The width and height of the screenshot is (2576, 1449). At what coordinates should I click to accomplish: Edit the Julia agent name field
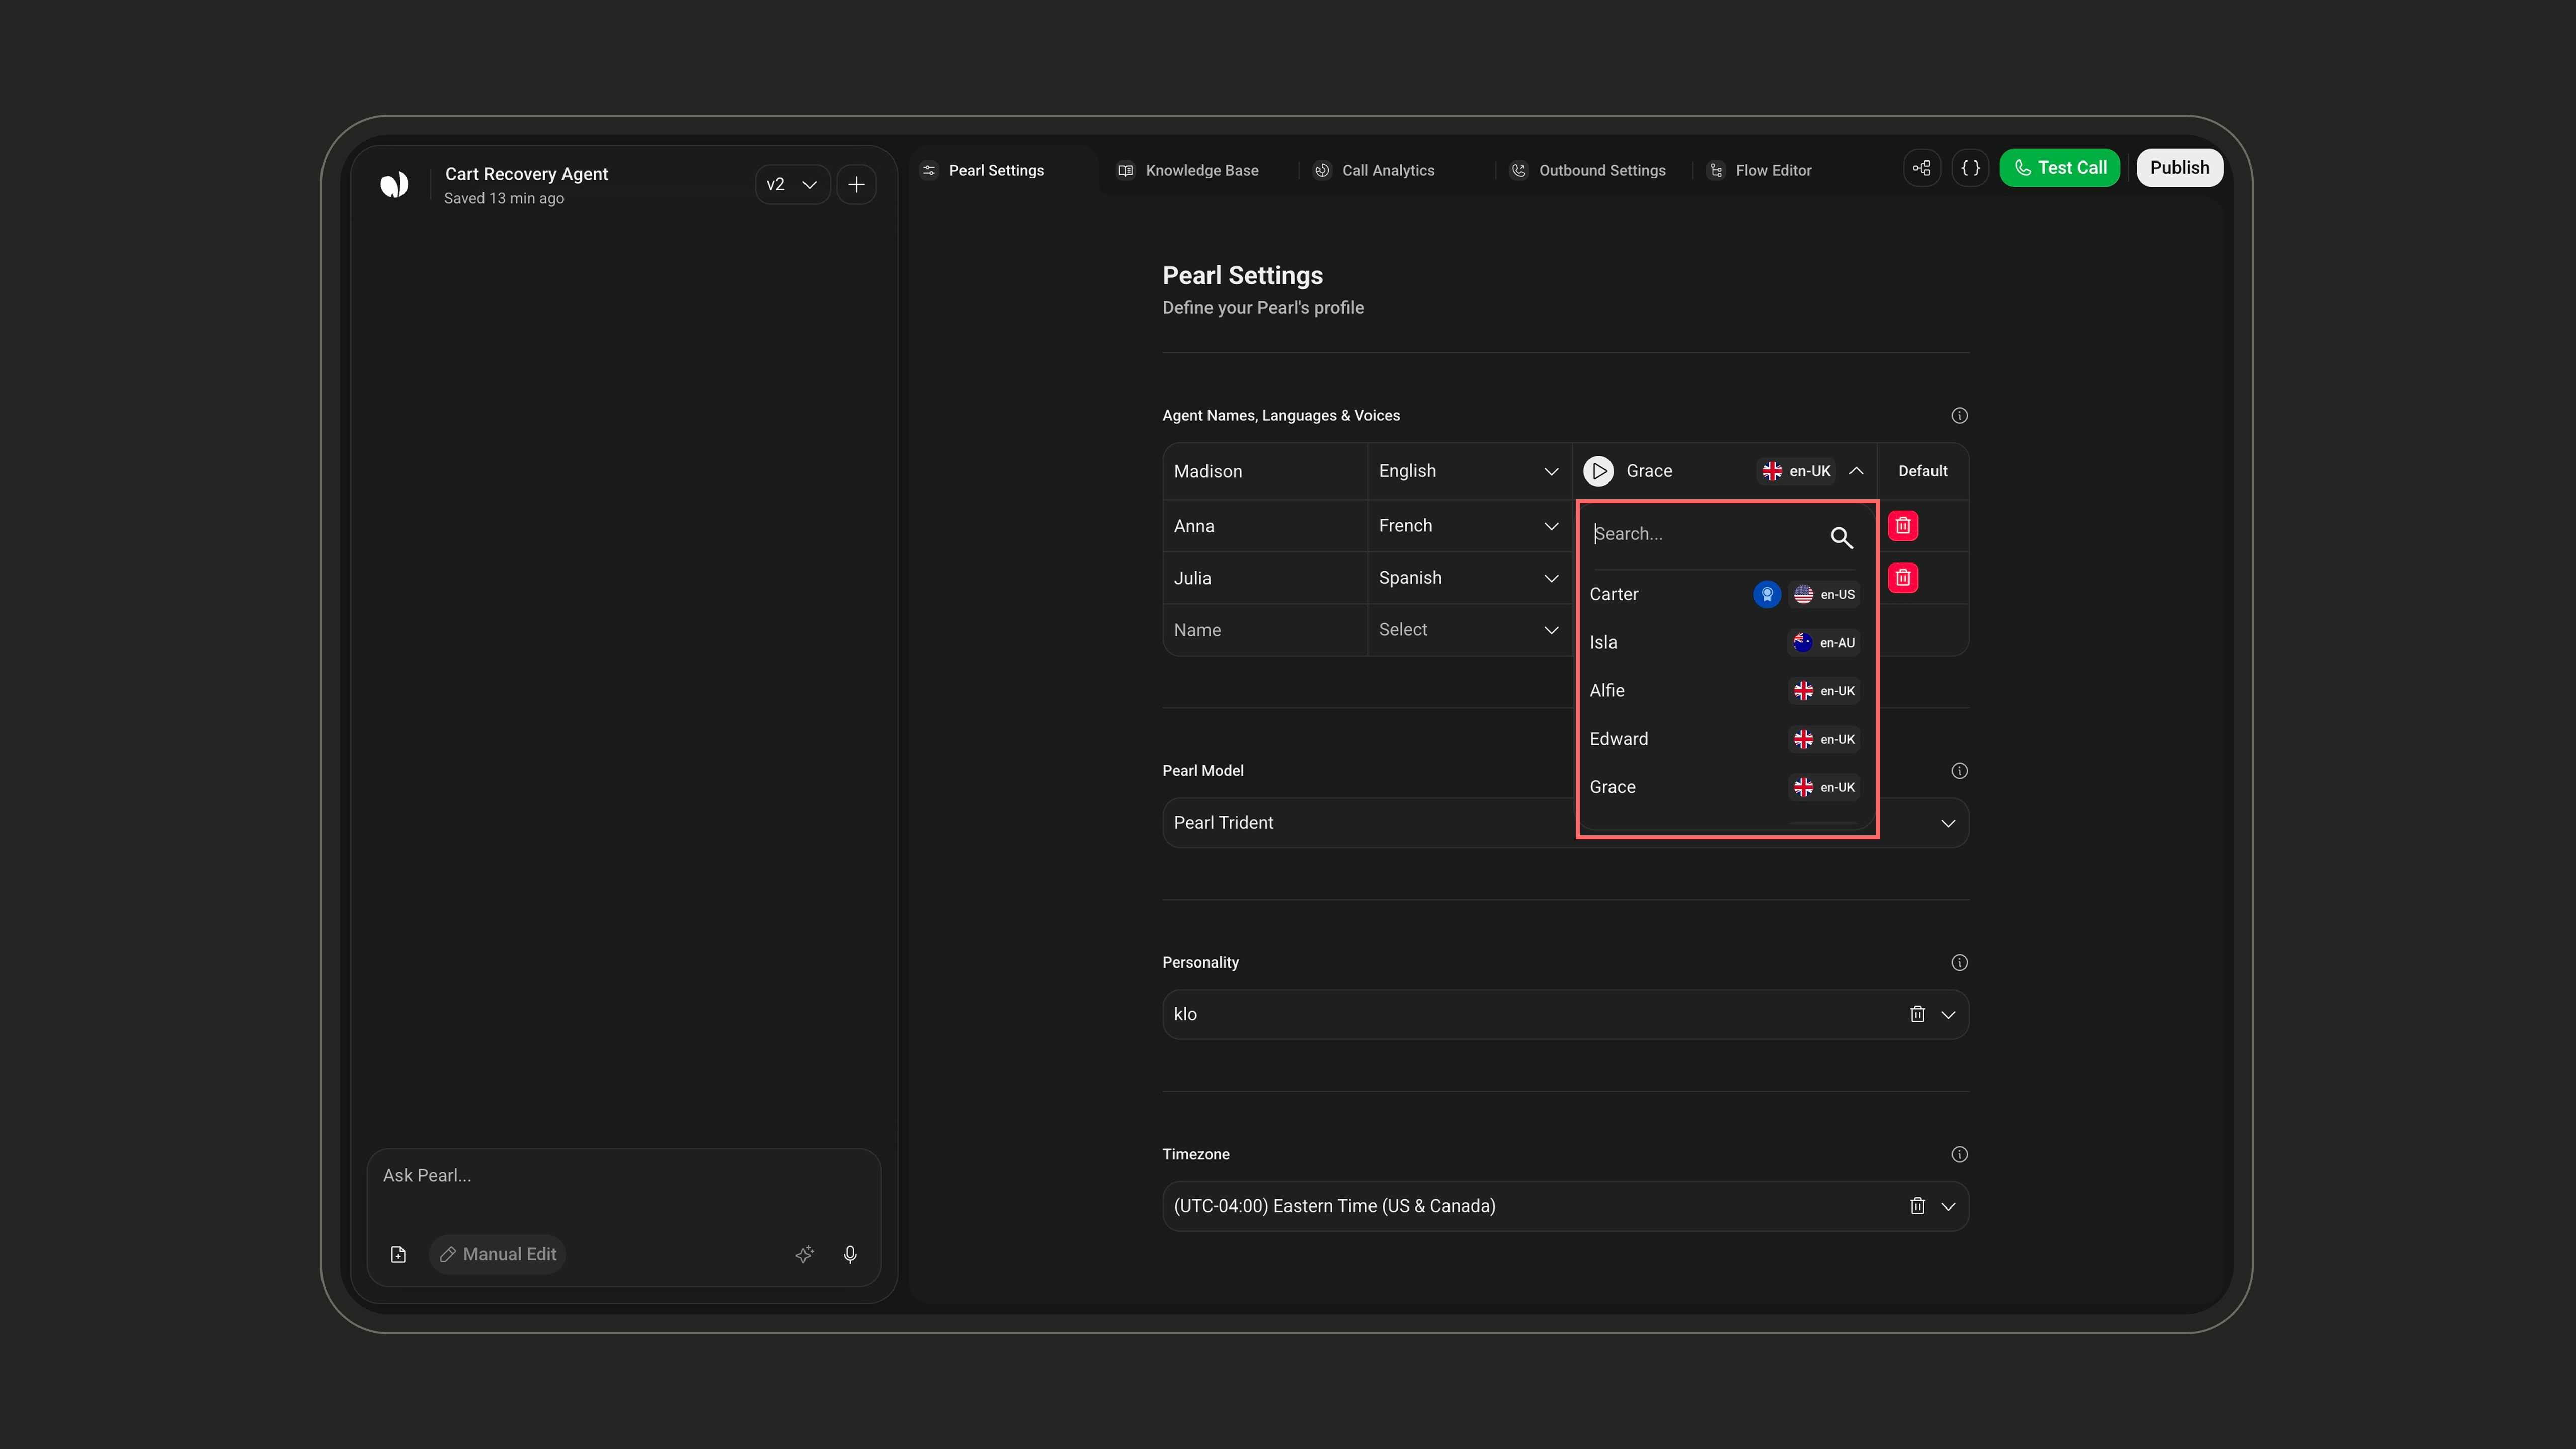(x=1265, y=578)
